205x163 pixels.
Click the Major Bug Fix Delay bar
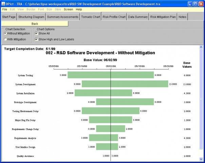[111, 120]
